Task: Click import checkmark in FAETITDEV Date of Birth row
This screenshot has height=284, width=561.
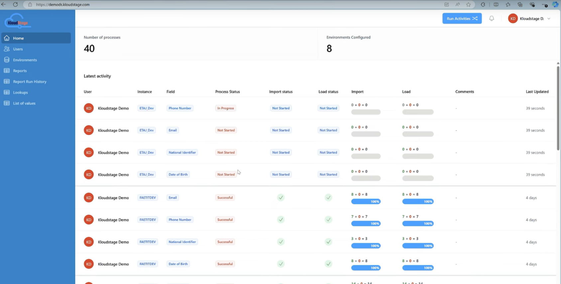Action: [281, 264]
